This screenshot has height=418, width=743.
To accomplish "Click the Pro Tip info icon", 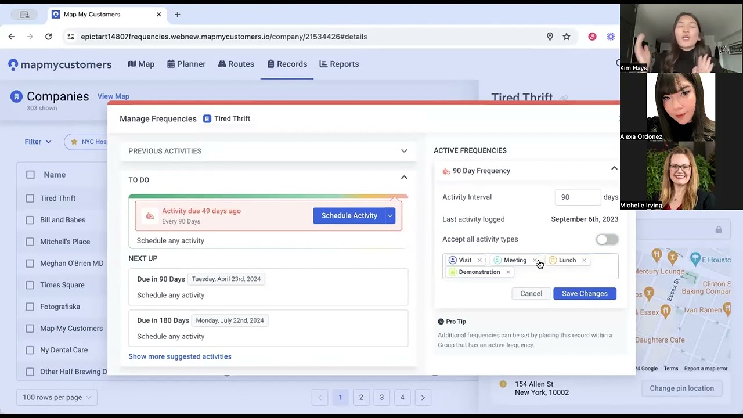I will click(x=441, y=322).
